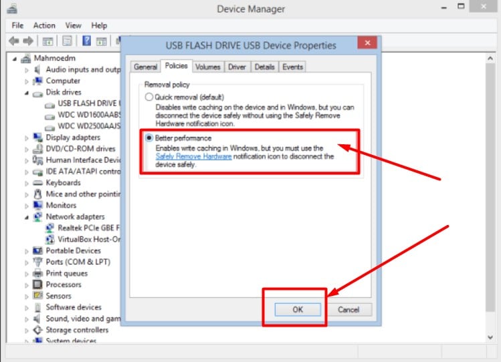This screenshot has width=501, height=362.
Task: Switch to the Volumes tab
Action: 207,67
